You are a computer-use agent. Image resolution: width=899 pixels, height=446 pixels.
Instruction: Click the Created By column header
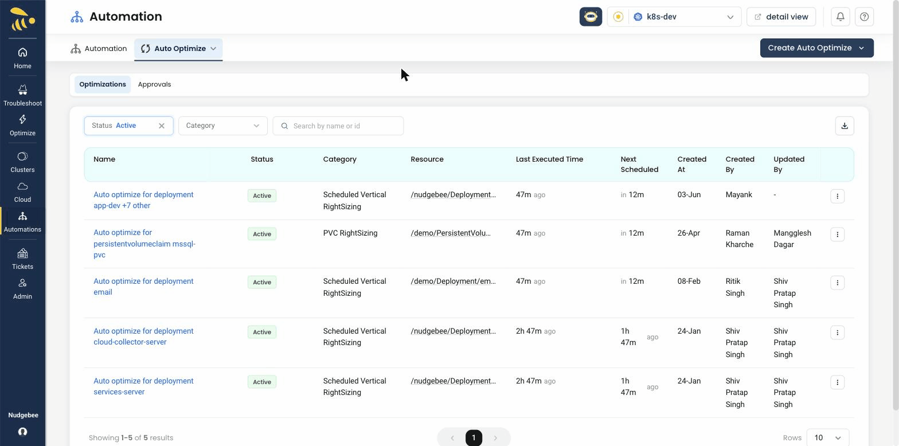pos(740,165)
